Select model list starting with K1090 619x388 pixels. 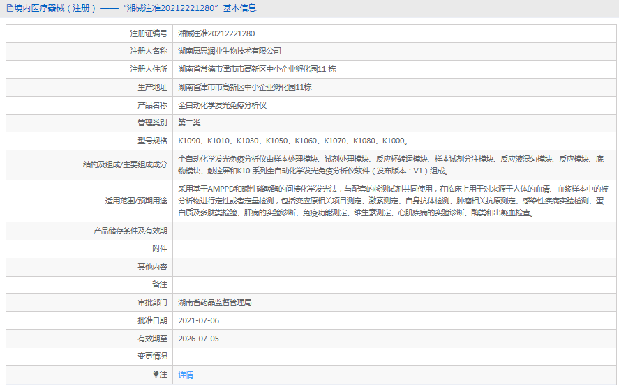[x=293, y=141]
